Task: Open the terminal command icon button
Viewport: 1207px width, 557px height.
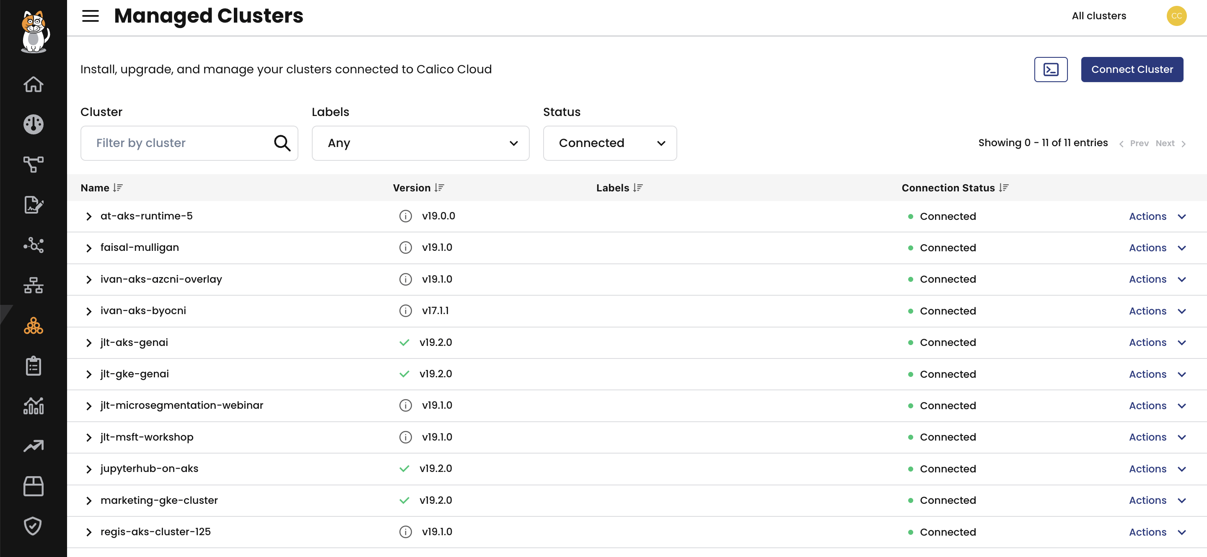Action: (1051, 70)
